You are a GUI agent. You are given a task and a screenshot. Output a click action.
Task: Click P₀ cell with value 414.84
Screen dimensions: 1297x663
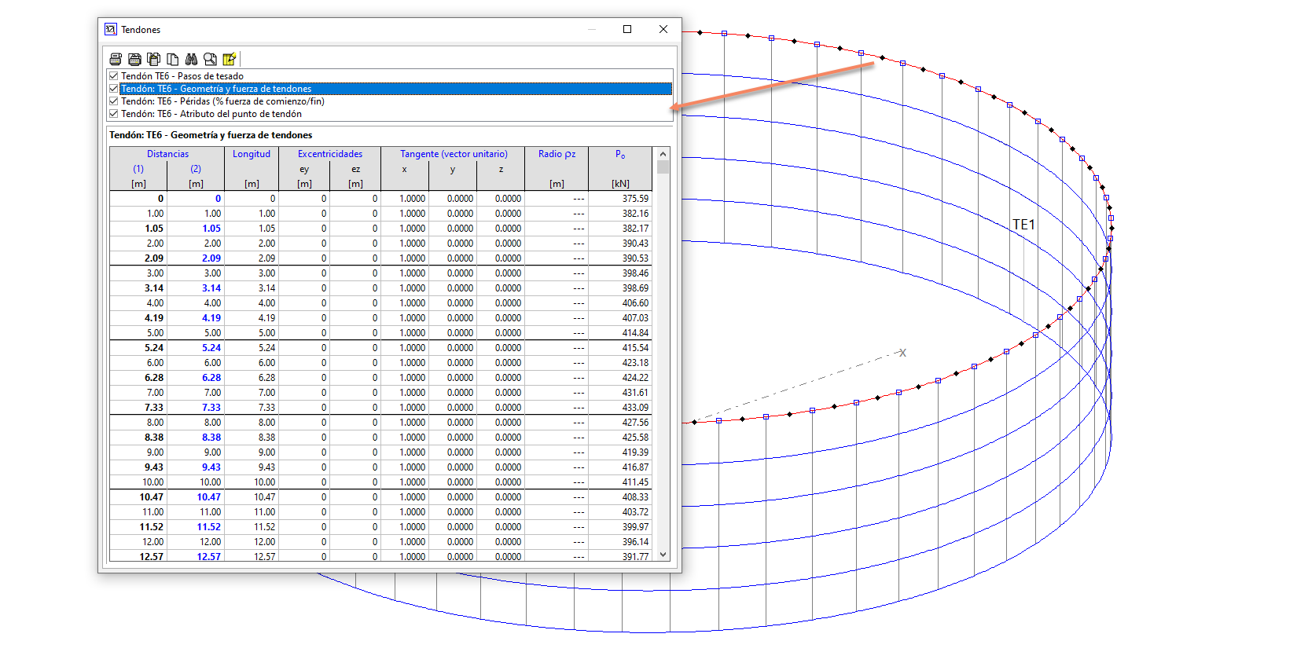coord(620,333)
